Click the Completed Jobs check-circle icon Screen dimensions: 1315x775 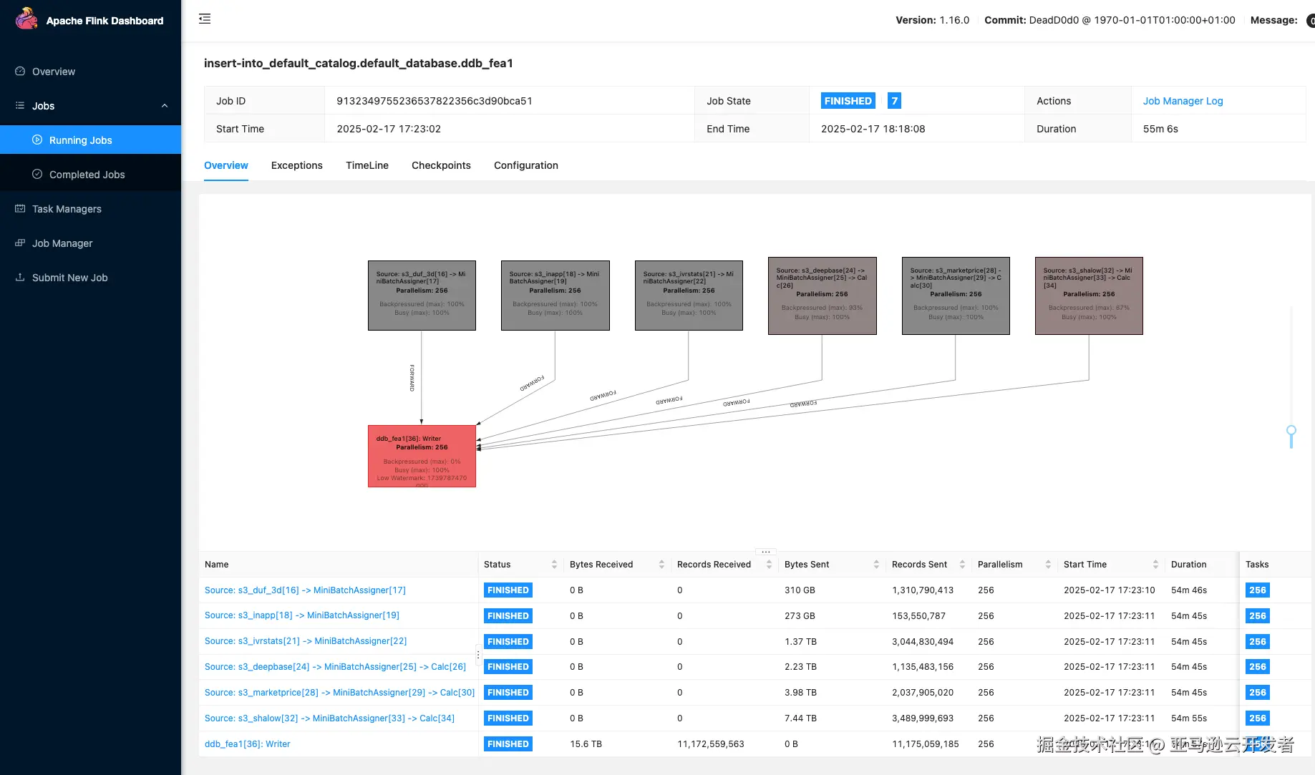click(37, 174)
